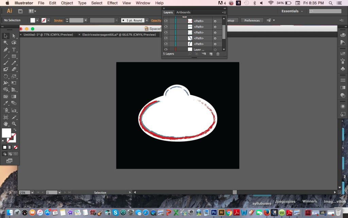Select the Magic Wand tool
This screenshot has width=348, height=218.
tap(6, 43)
